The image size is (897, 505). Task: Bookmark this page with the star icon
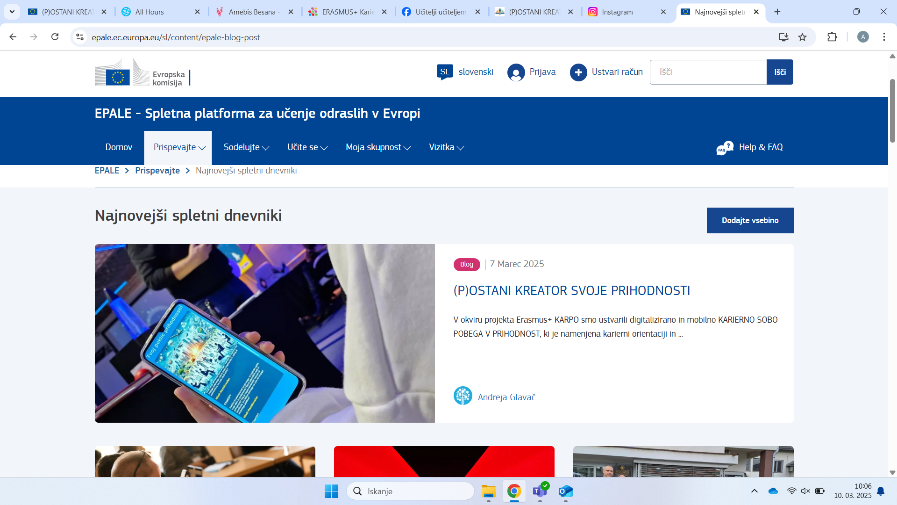(802, 37)
